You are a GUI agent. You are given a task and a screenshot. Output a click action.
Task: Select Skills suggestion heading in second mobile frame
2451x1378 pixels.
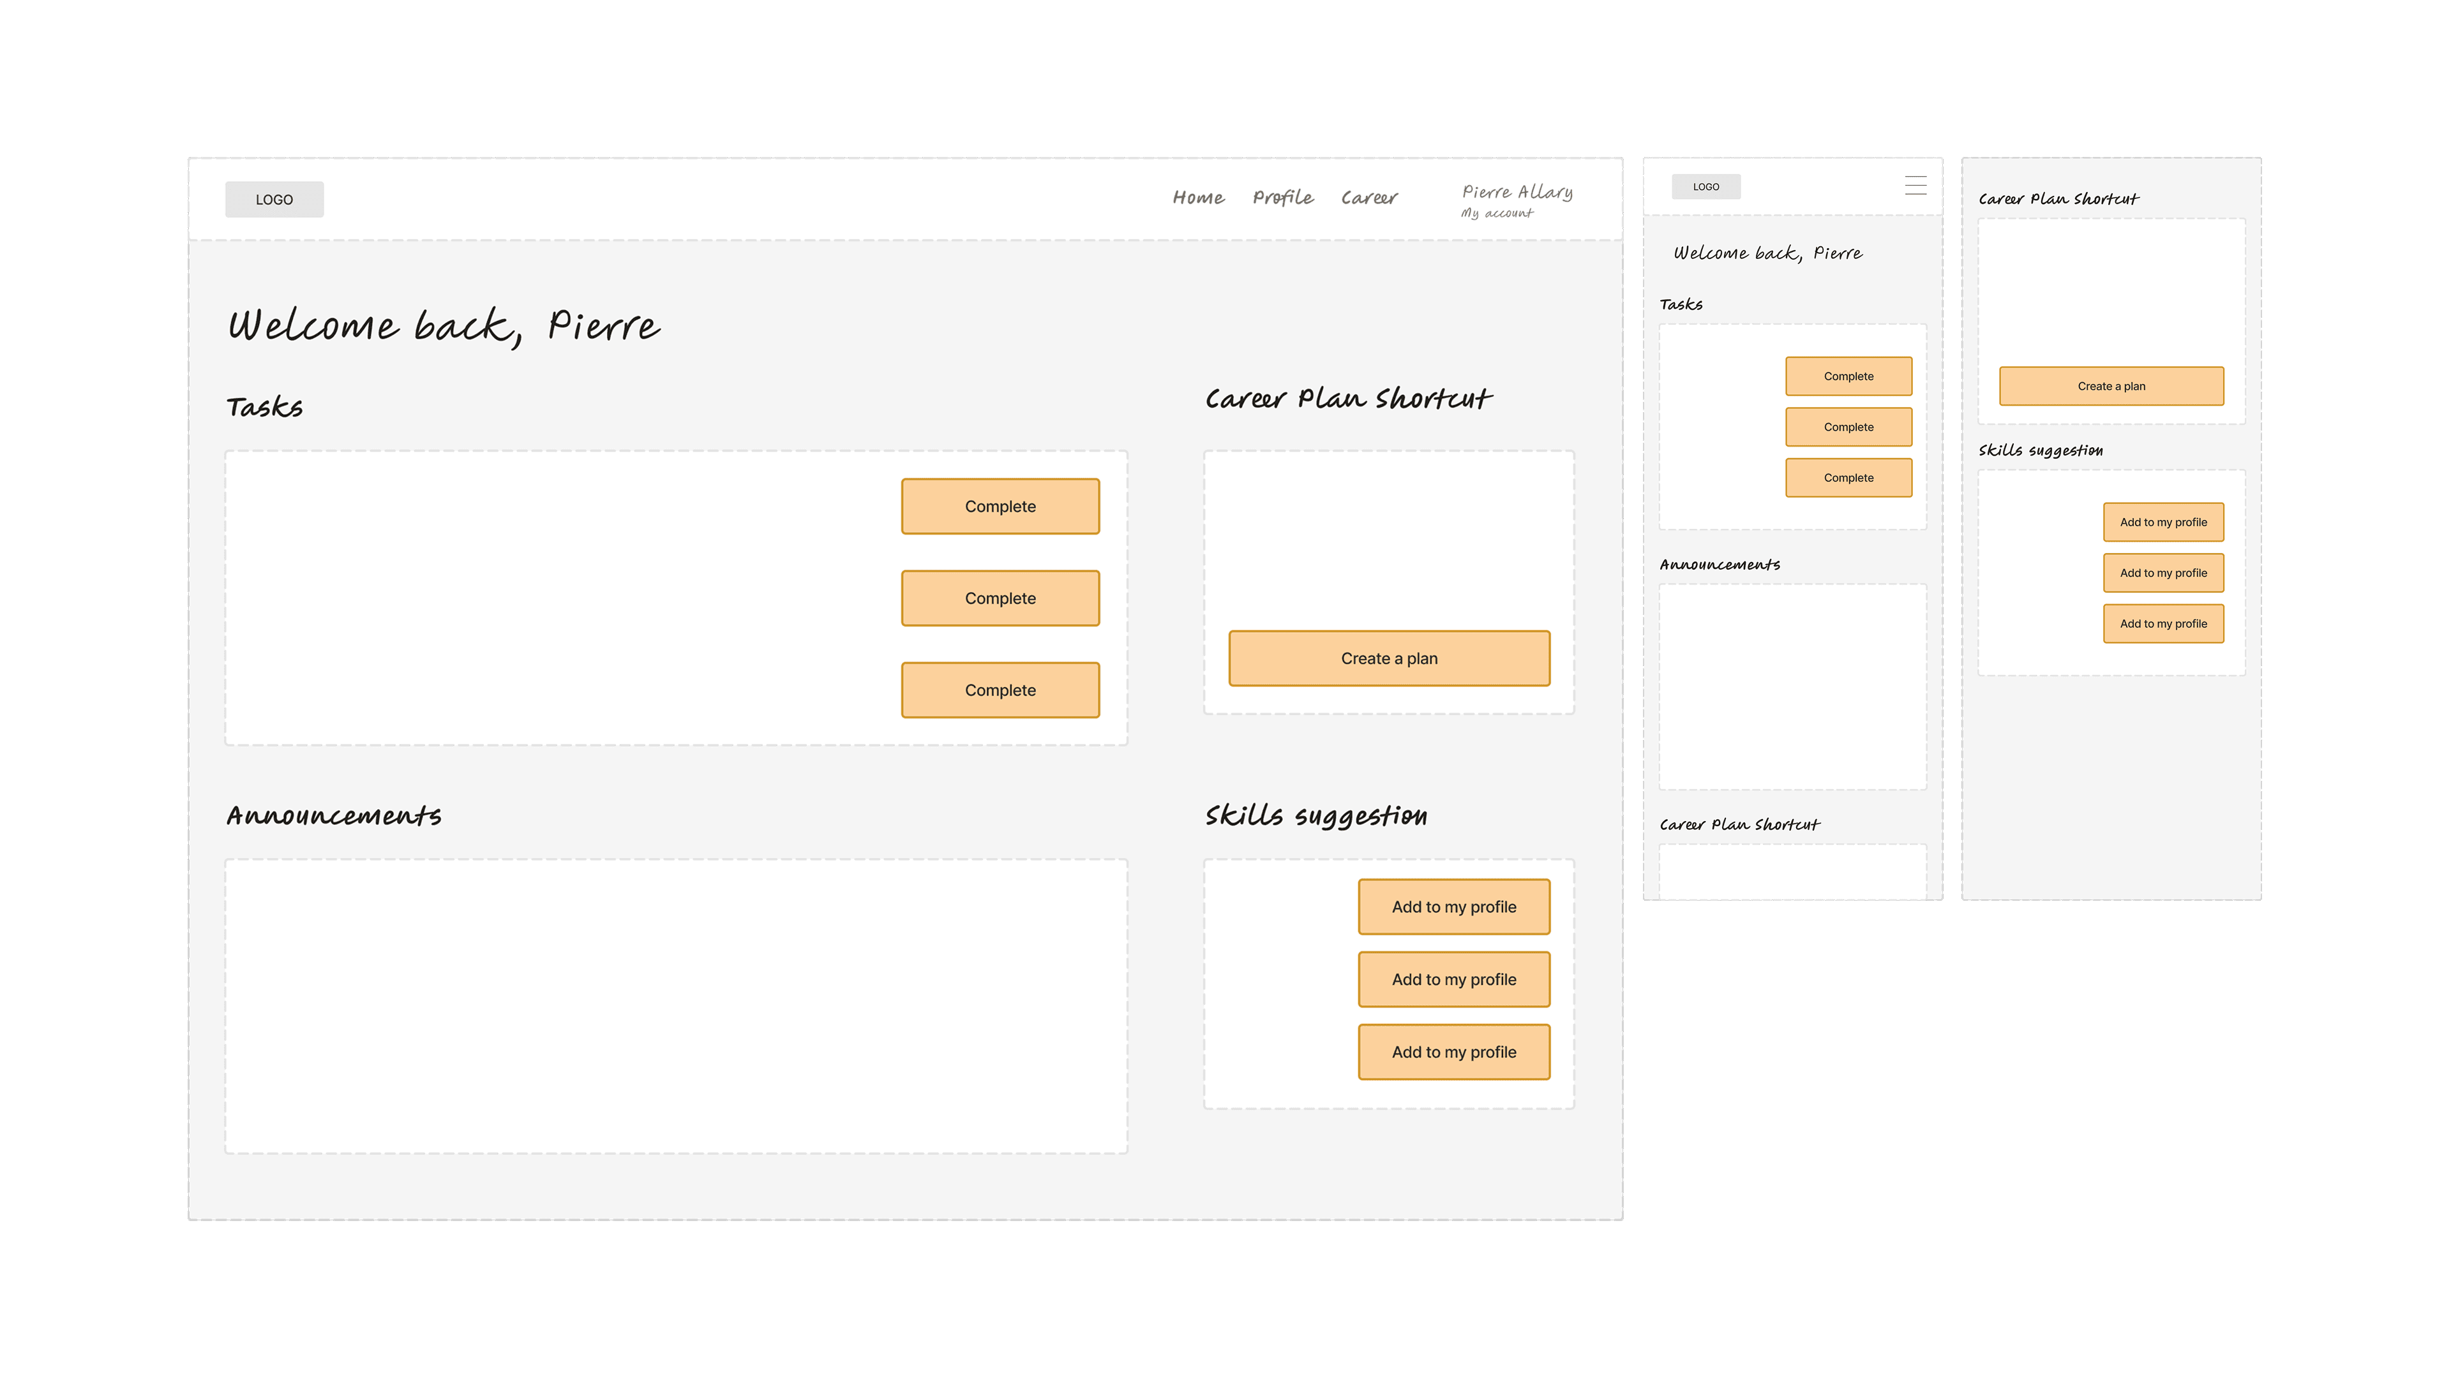pos(2041,451)
